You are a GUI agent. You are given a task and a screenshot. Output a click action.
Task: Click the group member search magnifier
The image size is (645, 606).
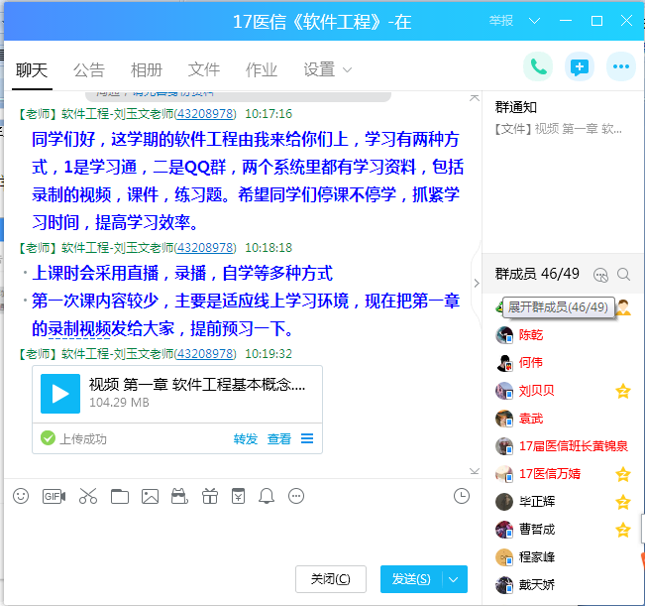(x=623, y=274)
